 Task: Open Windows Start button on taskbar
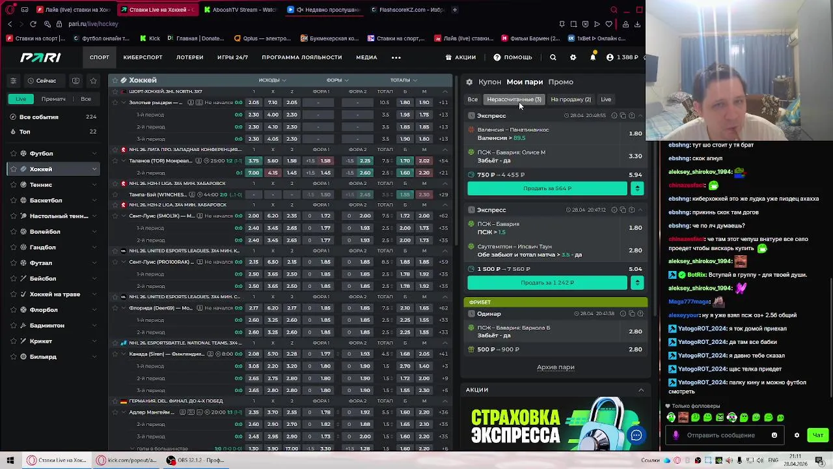pyautogui.click(x=10, y=460)
